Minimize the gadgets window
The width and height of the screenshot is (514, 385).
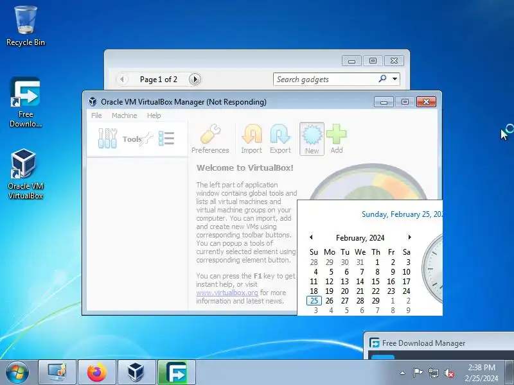coord(351,61)
